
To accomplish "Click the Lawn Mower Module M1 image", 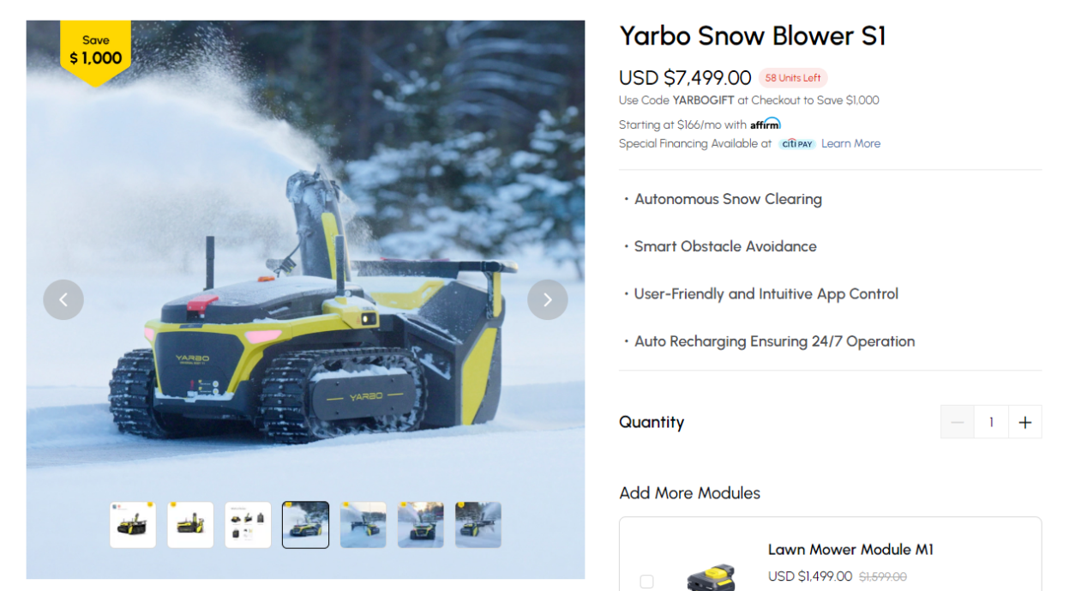I will [711, 576].
